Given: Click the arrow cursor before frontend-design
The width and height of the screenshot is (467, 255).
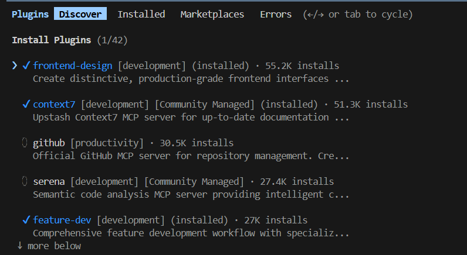Looking at the screenshot, I should [x=15, y=66].
